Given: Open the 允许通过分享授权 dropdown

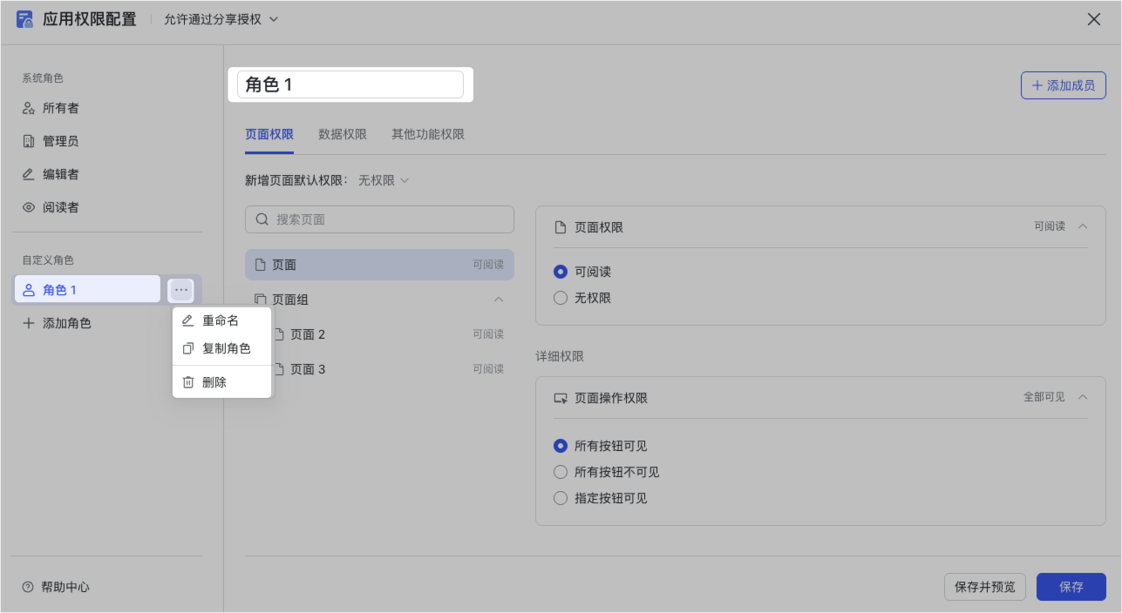Looking at the screenshot, I should [221, 19].
